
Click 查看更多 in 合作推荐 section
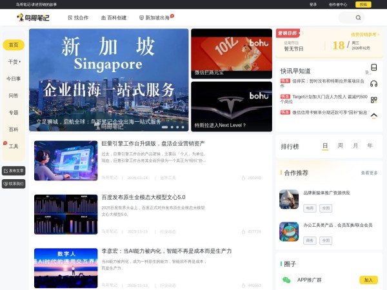(369, 173)
